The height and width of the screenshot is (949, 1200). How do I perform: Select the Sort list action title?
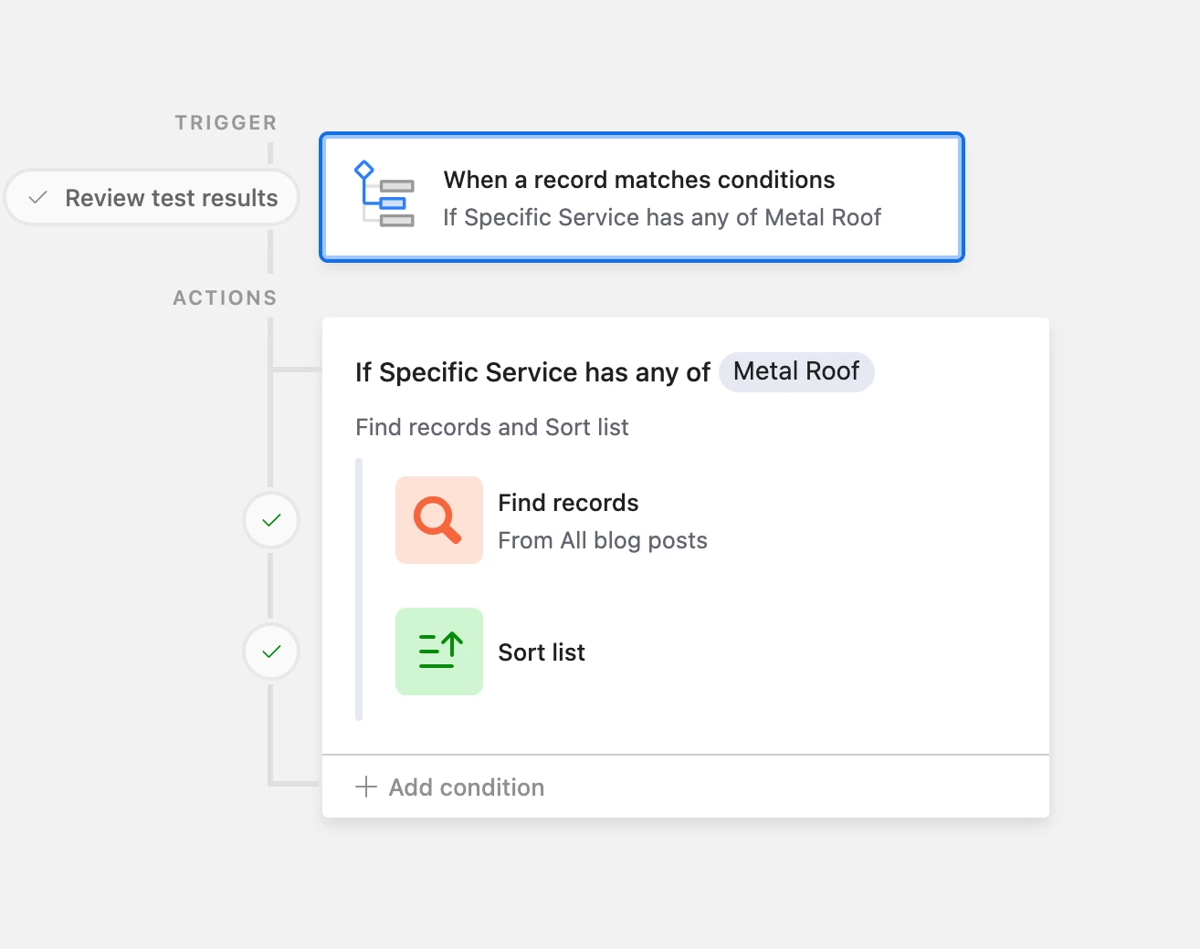click(542, 652)
